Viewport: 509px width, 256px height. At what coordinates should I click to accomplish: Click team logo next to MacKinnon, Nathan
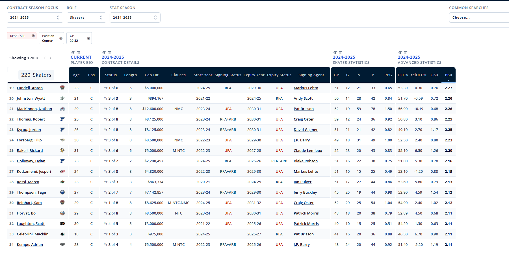coord(62,109)
